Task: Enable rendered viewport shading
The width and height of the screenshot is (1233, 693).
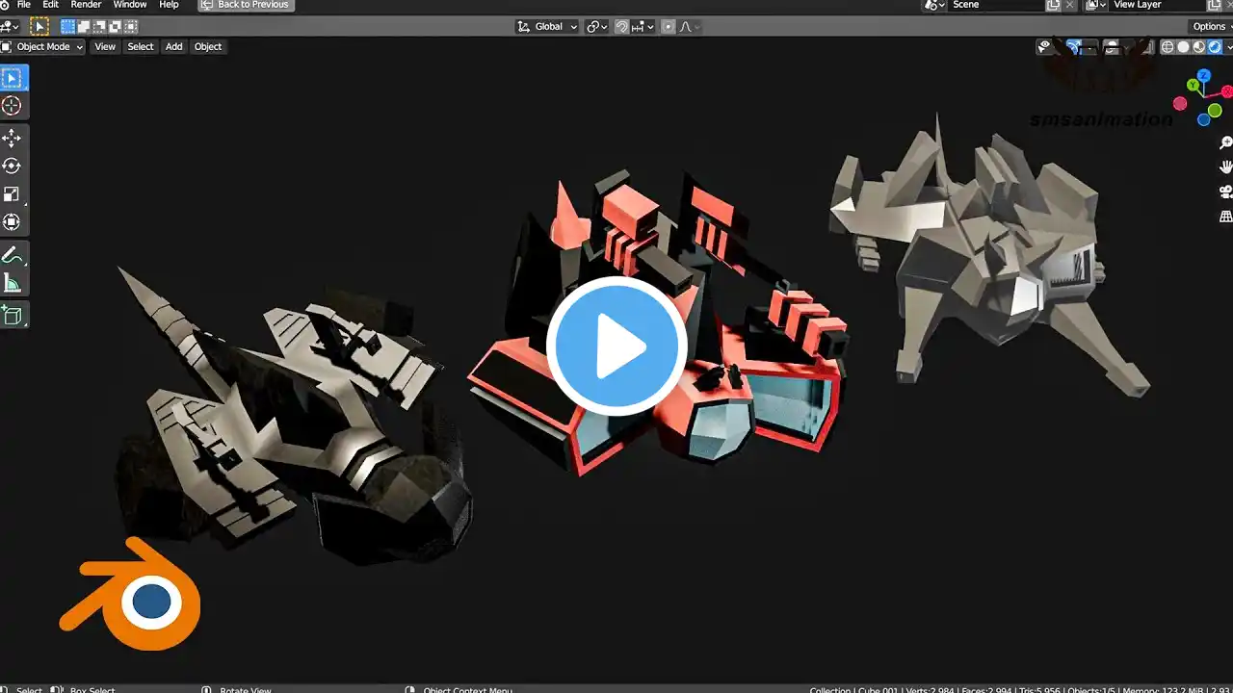Action: pyautogui.click(x=1215, y=46)
